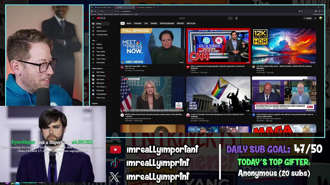The height and width of the screenshot is (185, 330).
Task: Expand the Subscriptions heading in sidebar
Action: click(x=98, y=68)
